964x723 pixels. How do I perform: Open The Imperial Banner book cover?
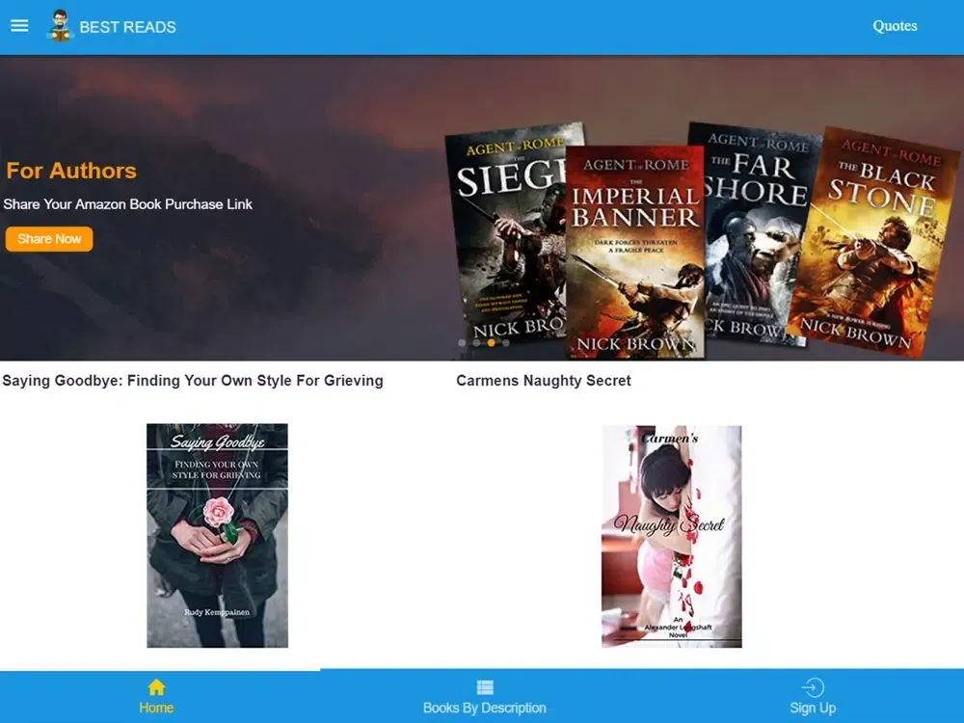pyautogui.click(x=634, y=252)
